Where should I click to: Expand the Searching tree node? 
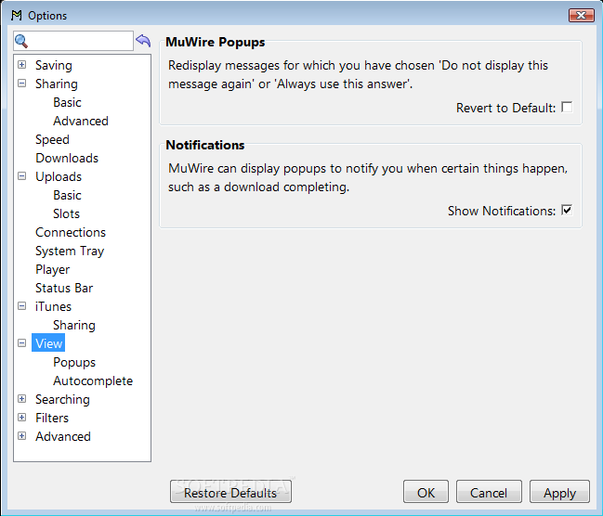(22, 399)
